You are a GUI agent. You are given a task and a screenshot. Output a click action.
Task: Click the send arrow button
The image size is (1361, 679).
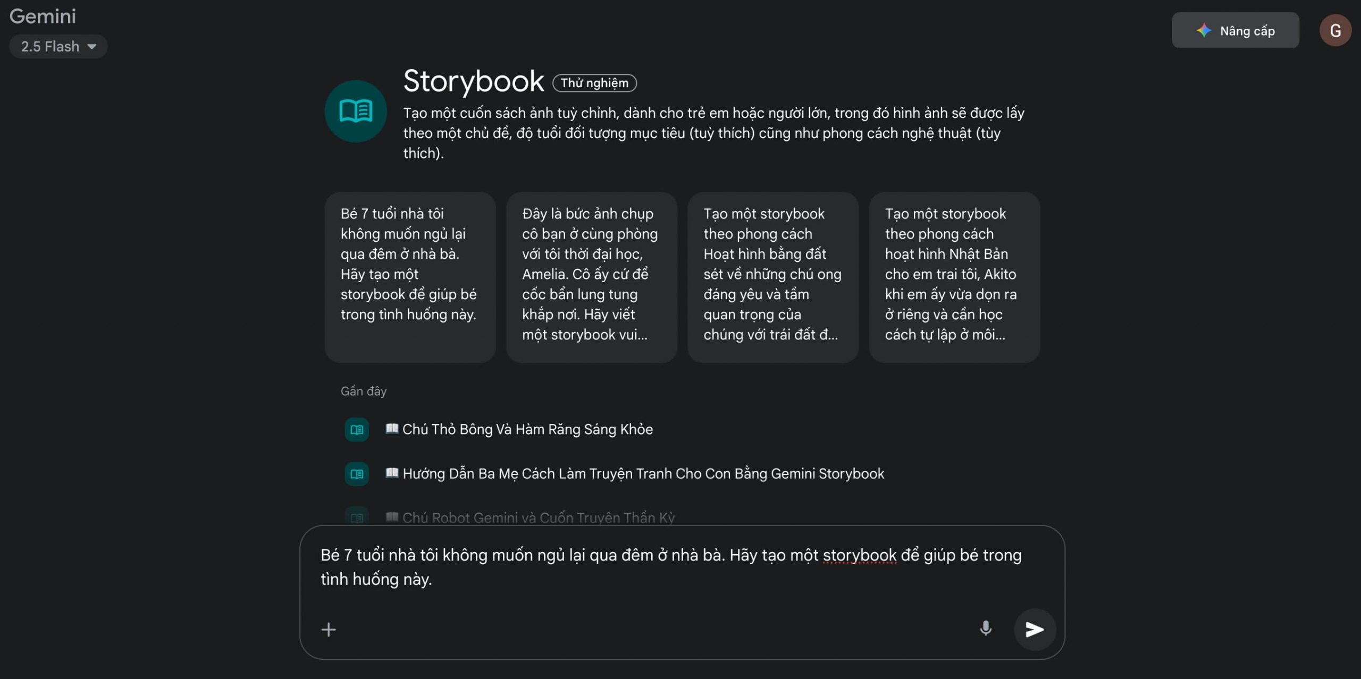coord(1034,630)
